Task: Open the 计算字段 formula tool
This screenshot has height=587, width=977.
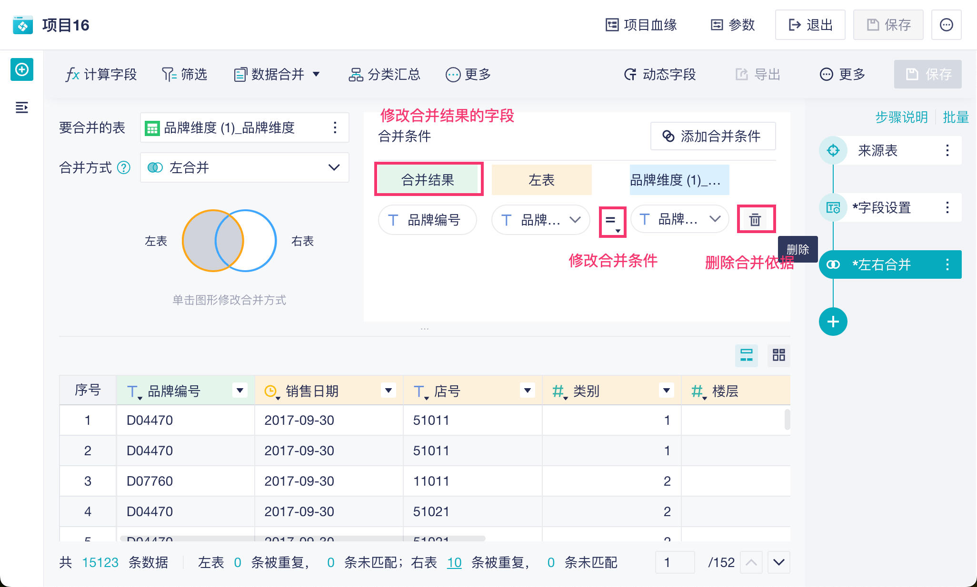Action: (101, 75)
